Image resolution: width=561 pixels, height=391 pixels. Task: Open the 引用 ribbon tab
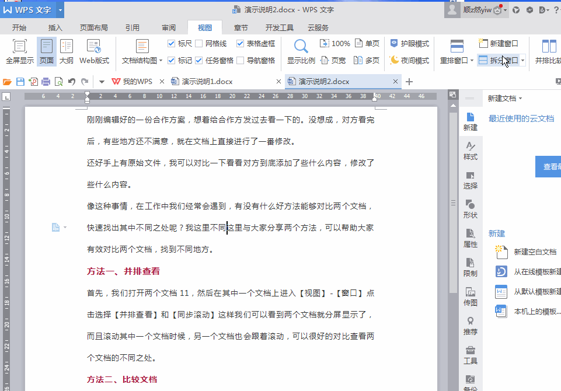point(133,27)
